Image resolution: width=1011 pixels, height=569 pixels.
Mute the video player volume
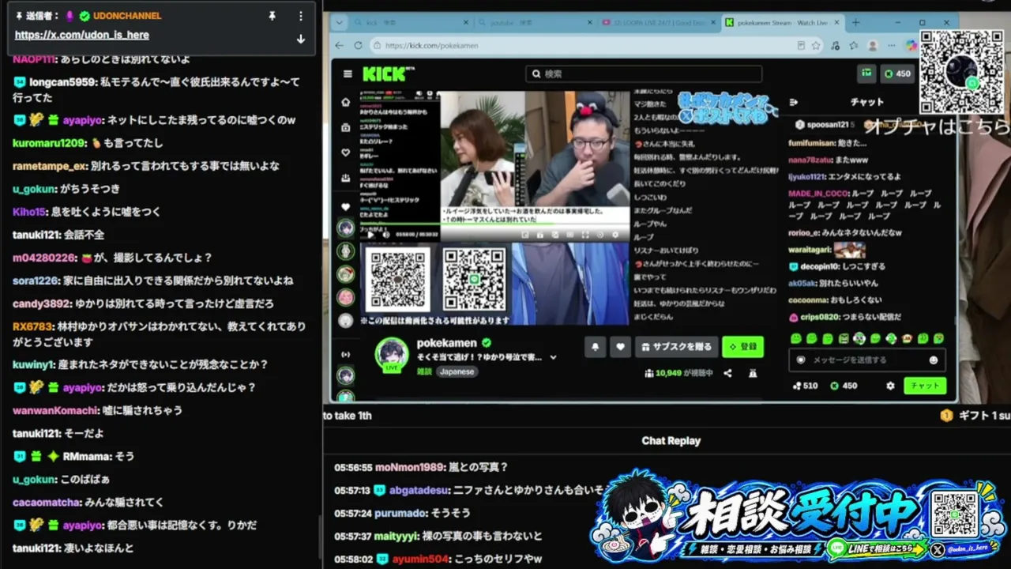tap(386, 235)
